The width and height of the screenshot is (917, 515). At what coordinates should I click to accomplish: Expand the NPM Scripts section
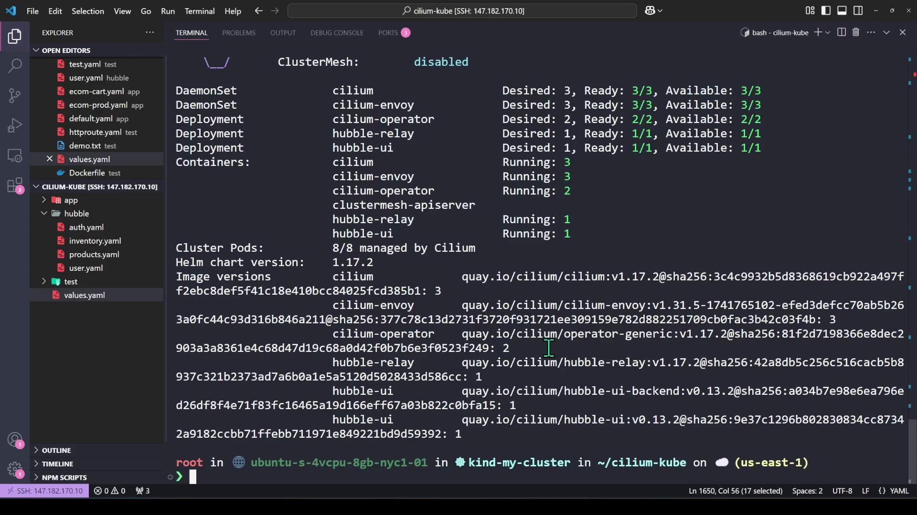[x=36, y=477]
